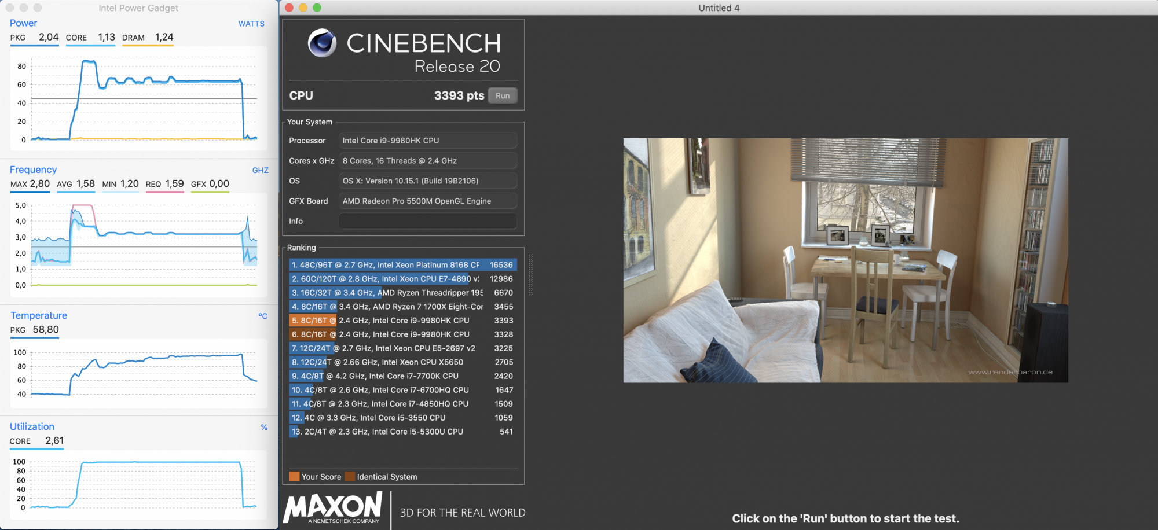This screenshot has height=530, width=1158.
Task: Click the DRAM power value 1,24
Action: [164, 37]
